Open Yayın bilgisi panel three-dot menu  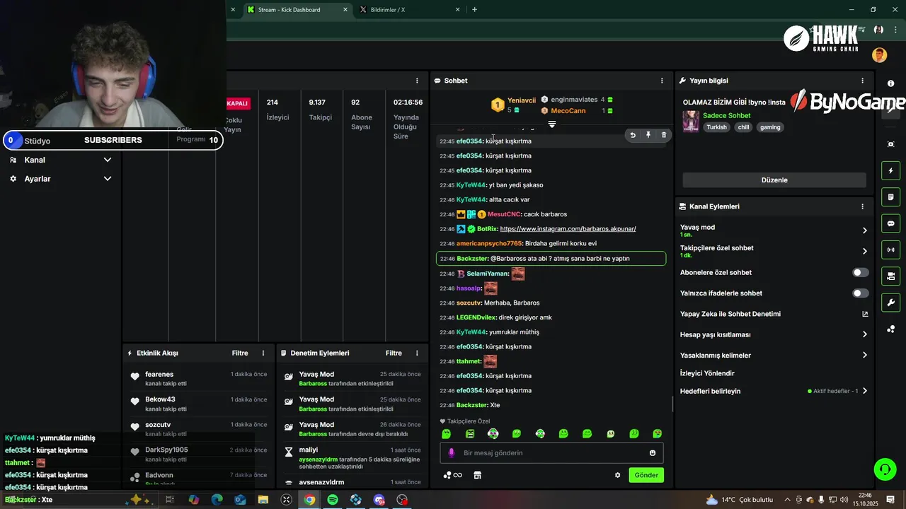coord(862,81)
